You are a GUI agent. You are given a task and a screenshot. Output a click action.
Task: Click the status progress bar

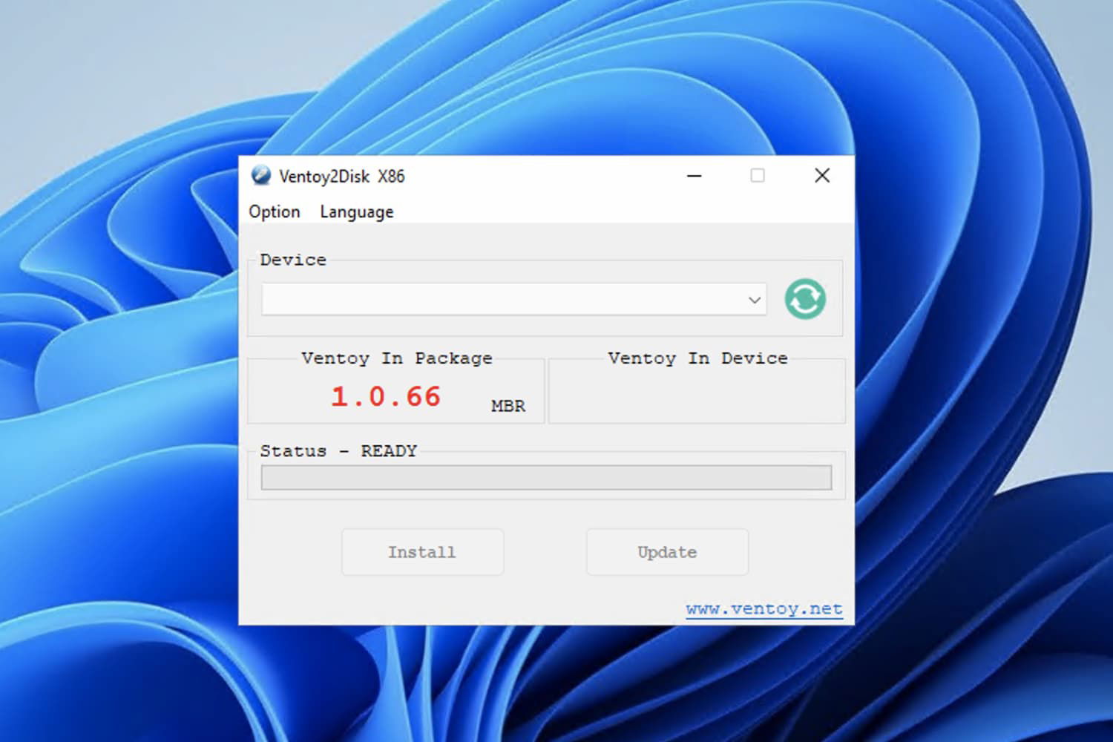[x=546, y=477]
